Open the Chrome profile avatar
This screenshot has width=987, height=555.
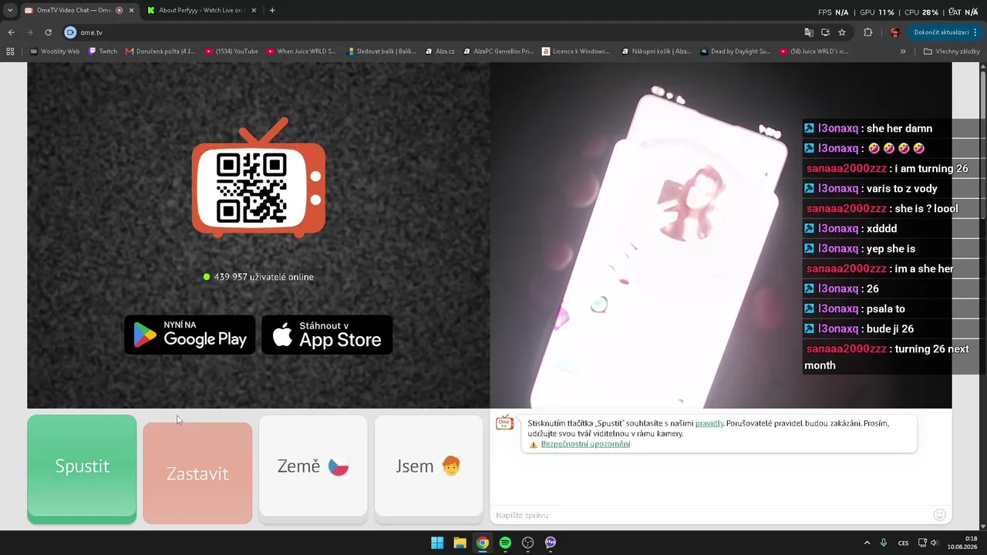895,32
